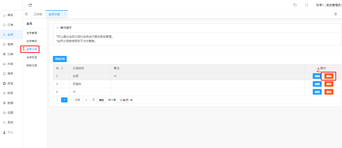Open the 10条/页 page size dropdown
The width and height of the screenshot is (342, 148).
126,100
